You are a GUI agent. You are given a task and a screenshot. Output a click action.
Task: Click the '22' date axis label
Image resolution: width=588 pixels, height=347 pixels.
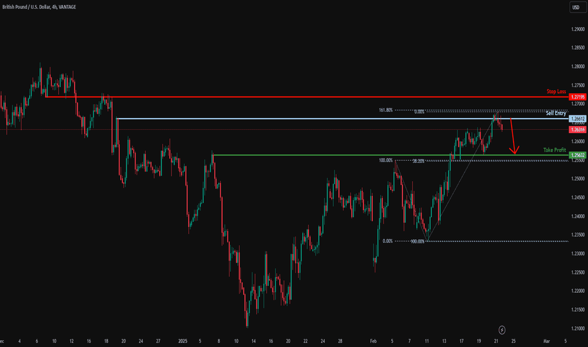305,341
